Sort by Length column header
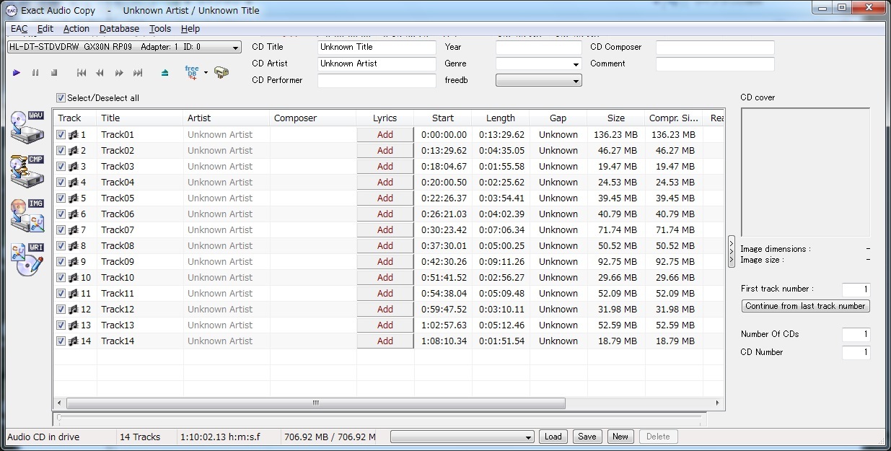The height and width of the screenshot is (451, 891). point(500,118)
